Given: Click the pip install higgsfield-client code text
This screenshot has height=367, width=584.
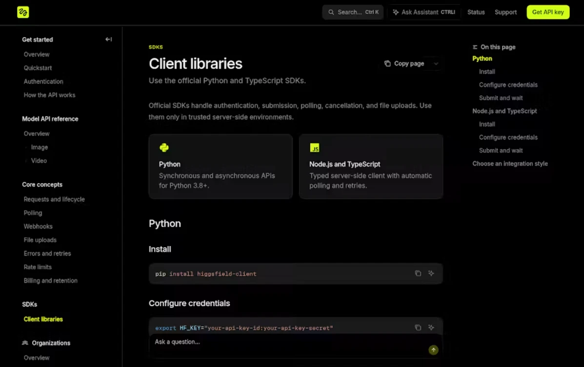Looking at the screenshot, I should tap(205, 274).
